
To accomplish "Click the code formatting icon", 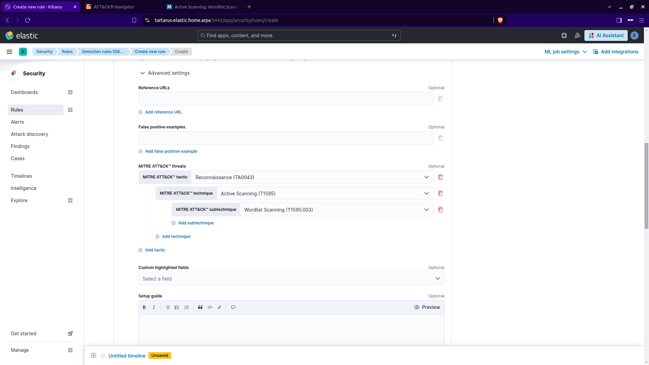I will tap(210, 307).
